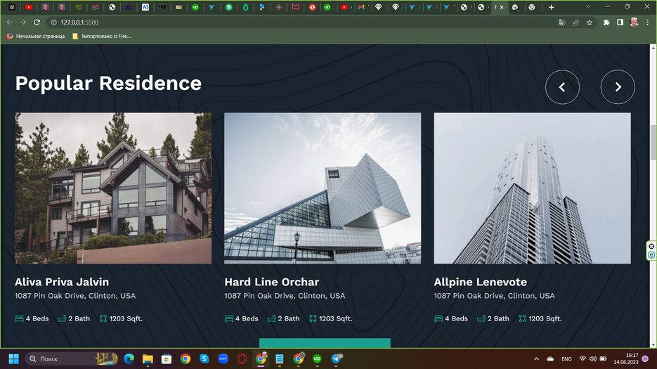Screen dimensions: 657x369
Task: Click the bath icon under Allpine Lenevote
Action: (x=481, y=318)
